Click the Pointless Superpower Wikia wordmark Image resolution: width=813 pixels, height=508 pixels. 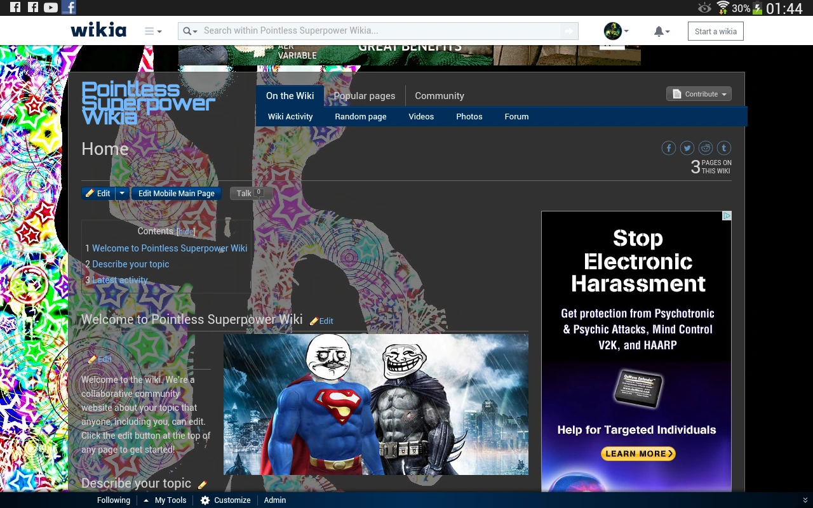[x=149, y=103]
